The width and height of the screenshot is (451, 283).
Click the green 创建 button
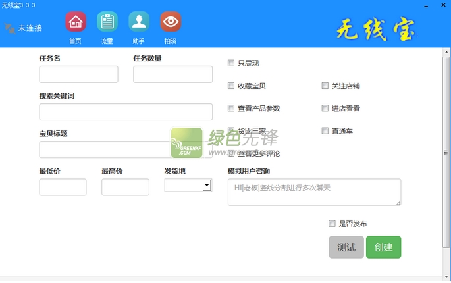coord(383,247)
